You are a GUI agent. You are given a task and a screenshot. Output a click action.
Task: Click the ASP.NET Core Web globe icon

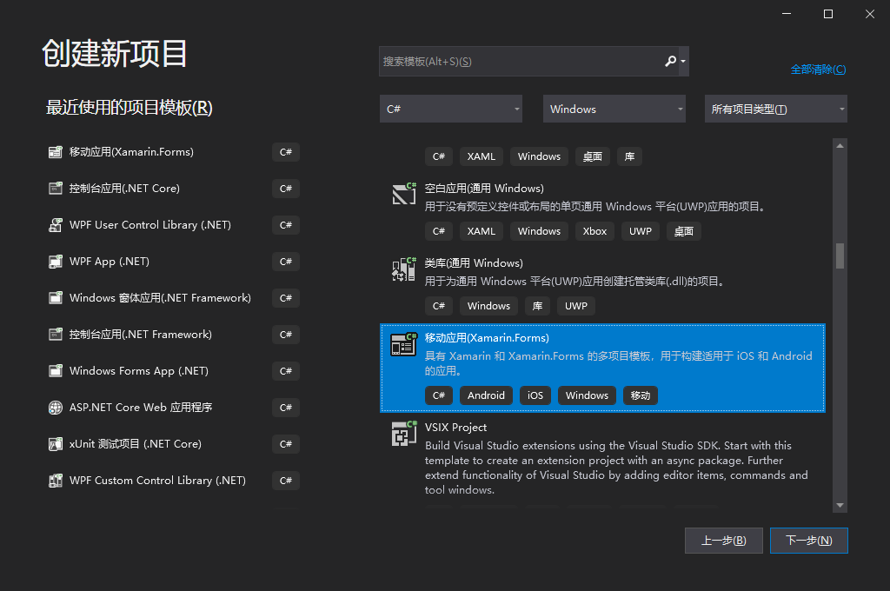[55, 408]
